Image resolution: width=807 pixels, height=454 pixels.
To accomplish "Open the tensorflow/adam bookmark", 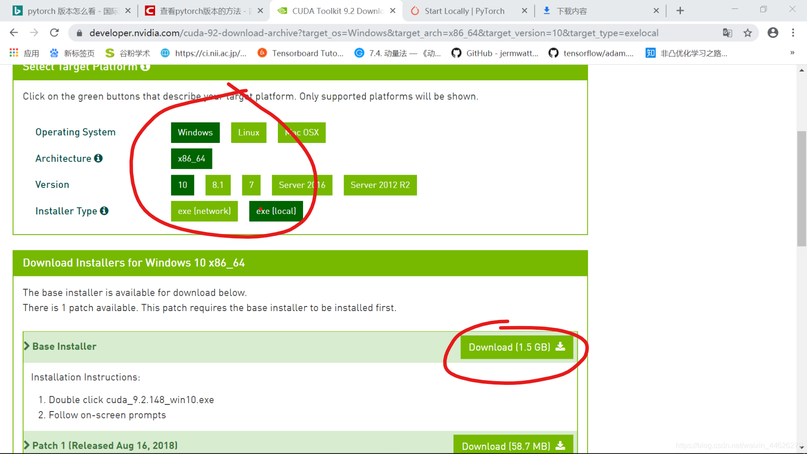I will coord(592,53).
